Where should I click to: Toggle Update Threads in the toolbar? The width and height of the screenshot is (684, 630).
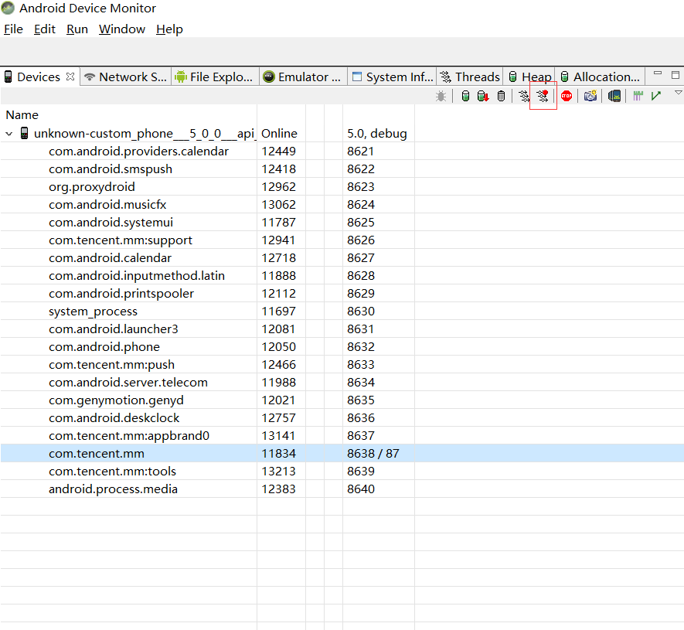(x=523, y=96)
